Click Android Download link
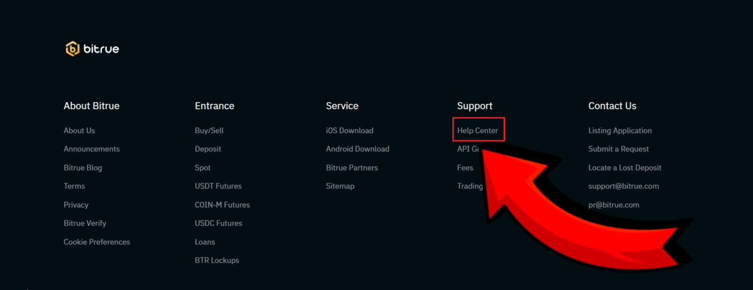This screenshot has width=753, height=290. tap(357, 149)
